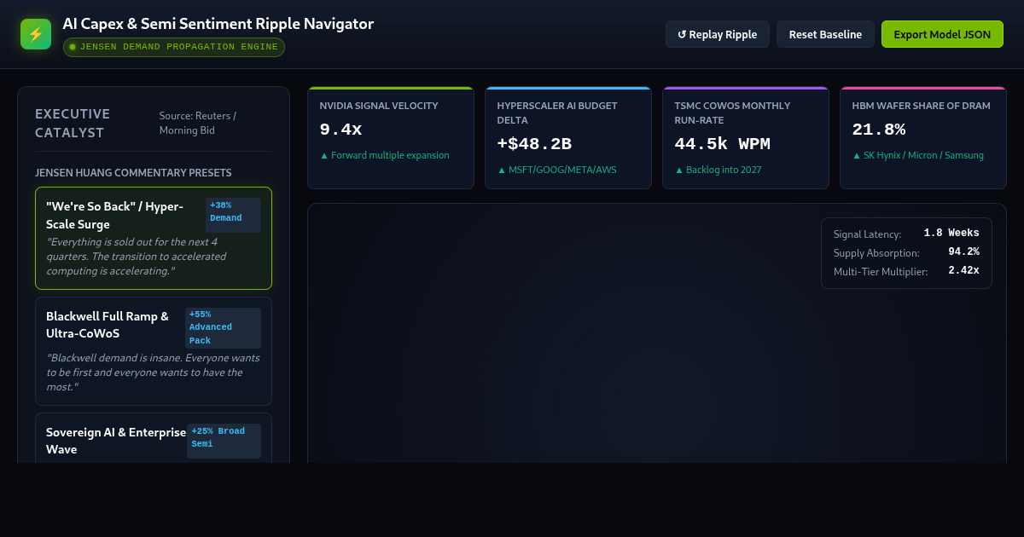The image size is (1024, 537).
Task: Click the 9.4x velocity value
Action: 340,130
